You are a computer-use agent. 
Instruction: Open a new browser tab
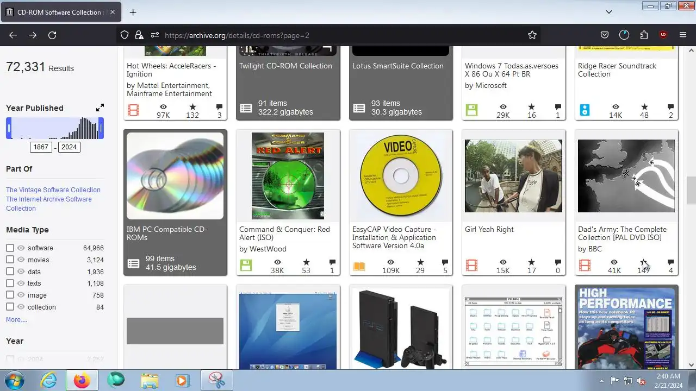coord(133,12)
